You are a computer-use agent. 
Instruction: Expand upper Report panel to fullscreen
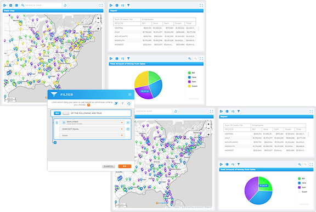pyautogui.click(x=201, y=5)
